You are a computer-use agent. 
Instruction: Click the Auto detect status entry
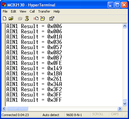tap(51, 115)
